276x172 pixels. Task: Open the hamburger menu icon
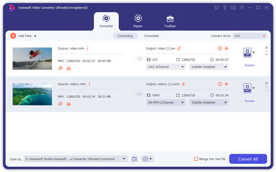[x=241, y=7]
